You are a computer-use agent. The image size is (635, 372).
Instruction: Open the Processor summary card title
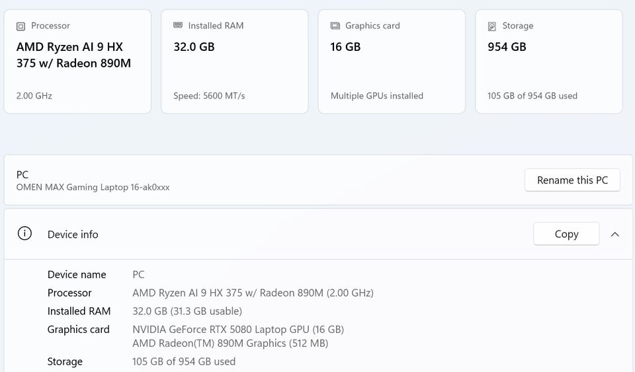click(x=51, y=26)
